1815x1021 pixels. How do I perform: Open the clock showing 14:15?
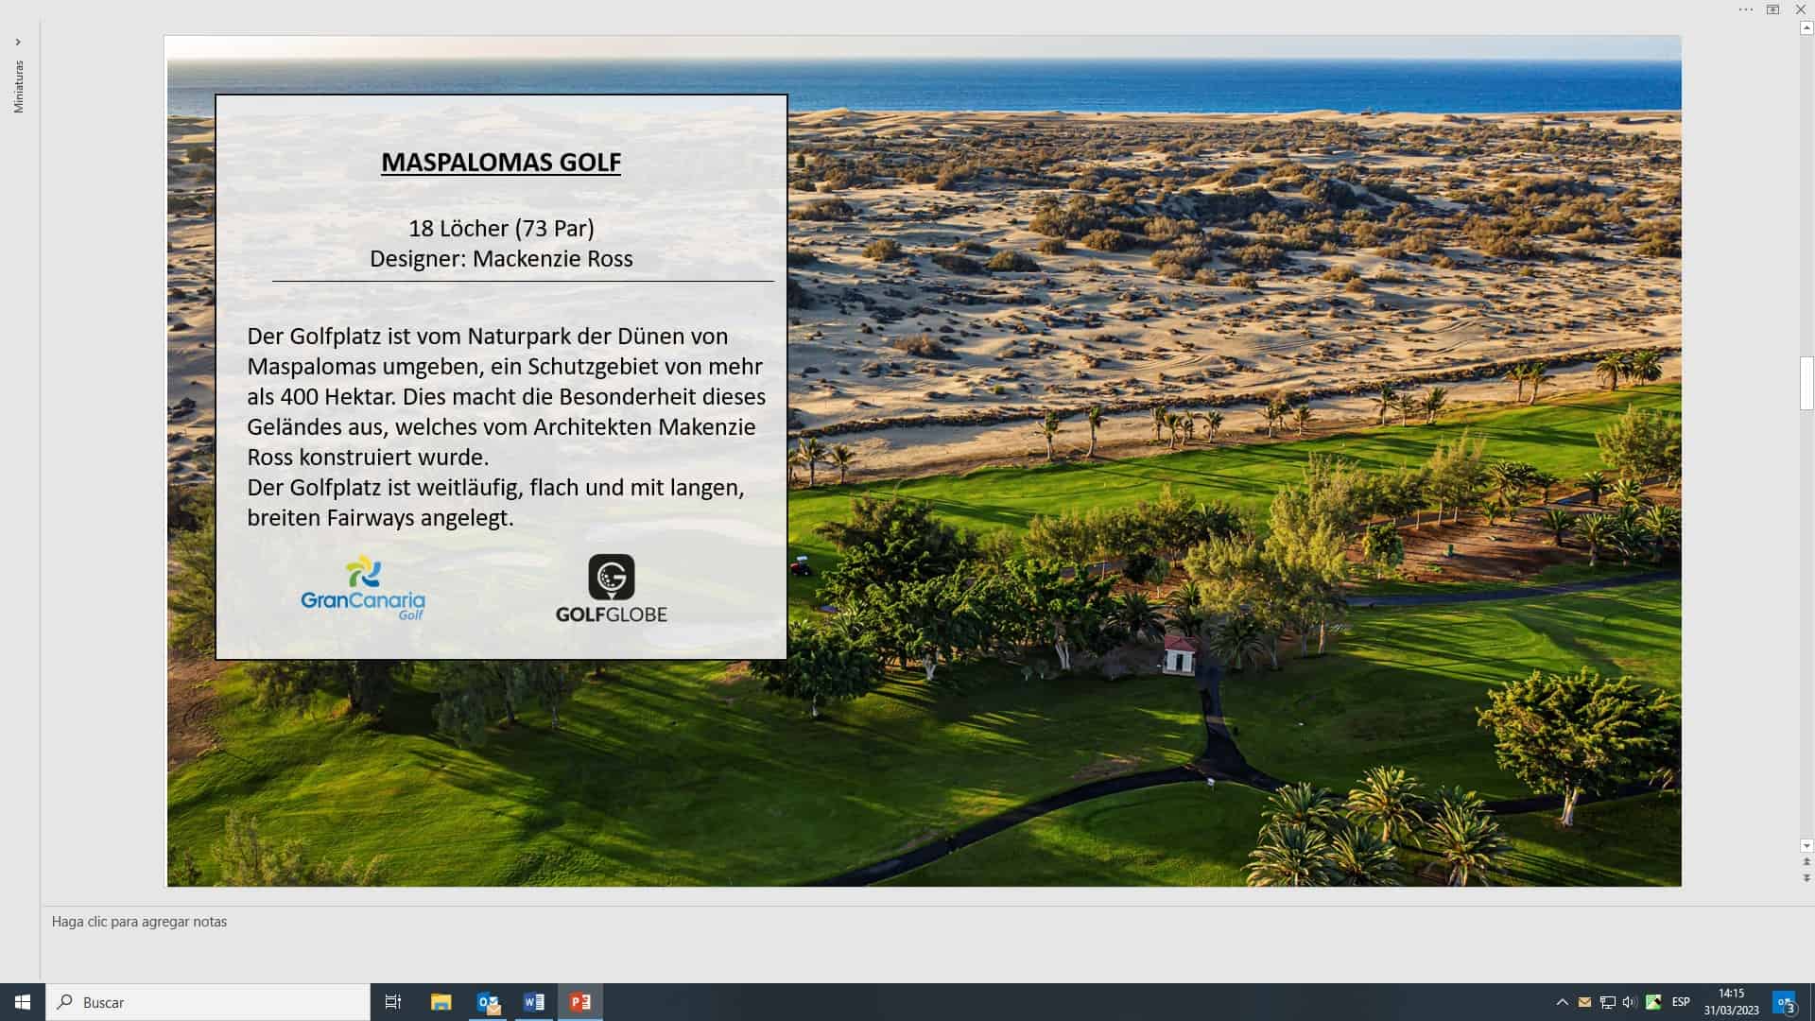(x=1732, y=1002)
